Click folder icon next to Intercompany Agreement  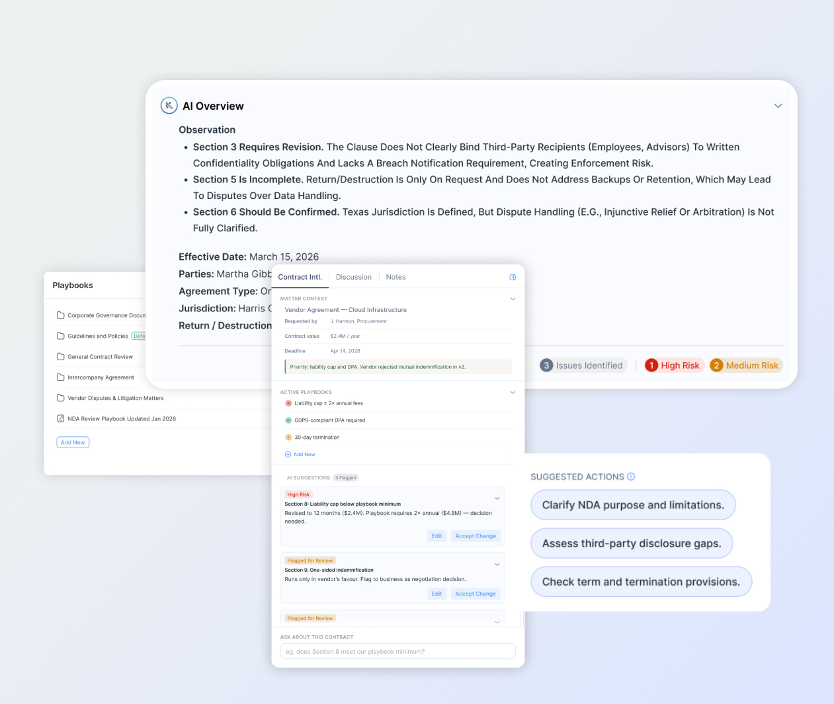(x=61, y=377)
